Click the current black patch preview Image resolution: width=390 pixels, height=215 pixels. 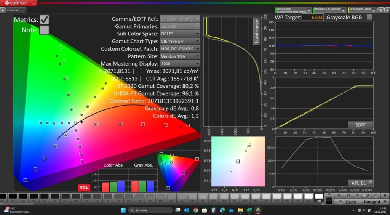pyautogui.click(x=329, y=201)
